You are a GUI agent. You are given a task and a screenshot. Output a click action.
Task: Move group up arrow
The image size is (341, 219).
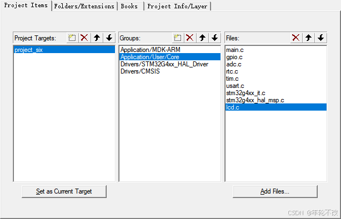tap(203, 38)
